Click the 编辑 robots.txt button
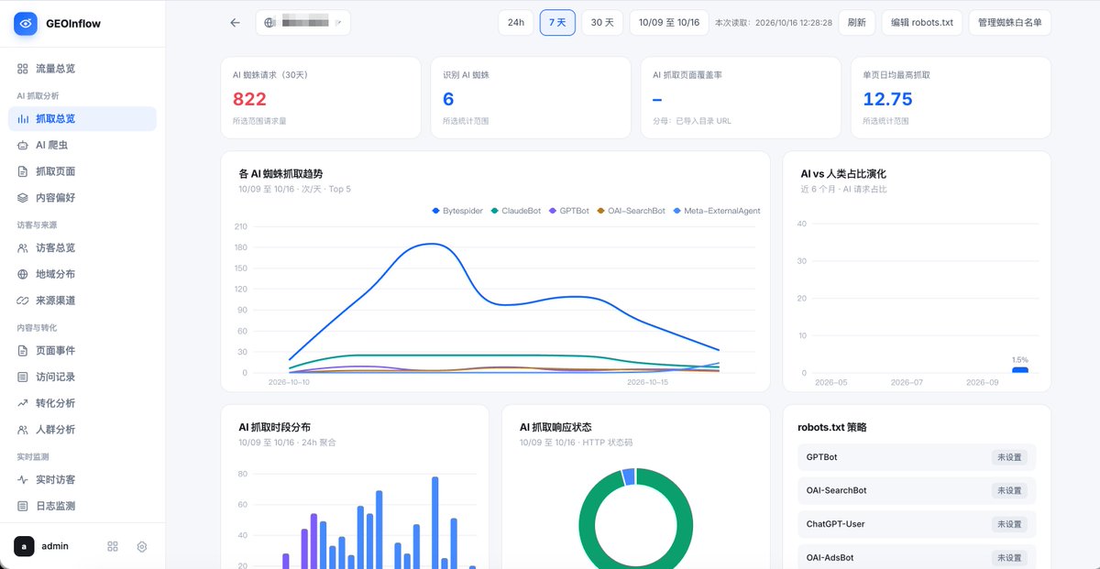 922,23
